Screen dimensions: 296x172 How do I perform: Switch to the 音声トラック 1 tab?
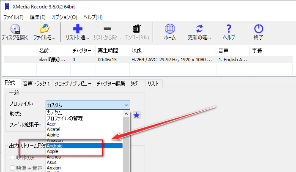36,84
